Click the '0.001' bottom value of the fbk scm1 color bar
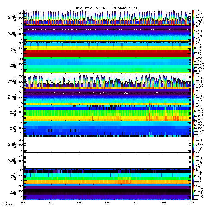The height and width of the screenshot is (218, 204). click(197, 199)
